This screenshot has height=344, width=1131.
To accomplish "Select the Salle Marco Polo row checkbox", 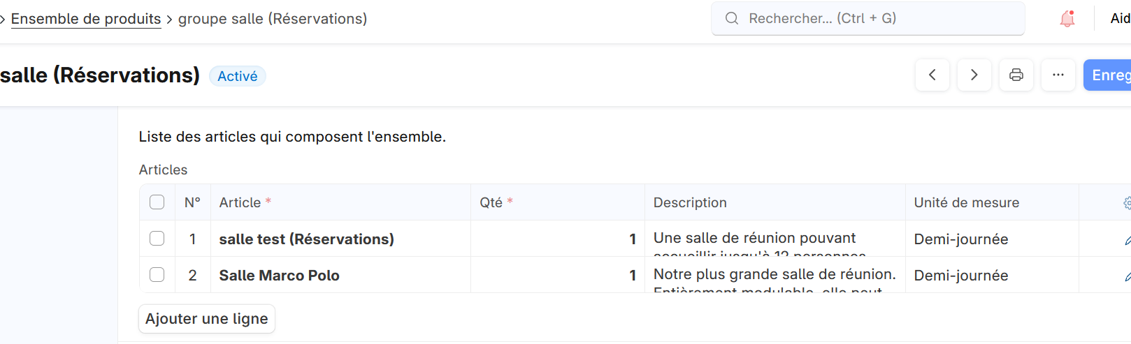I will coord(157,275).
